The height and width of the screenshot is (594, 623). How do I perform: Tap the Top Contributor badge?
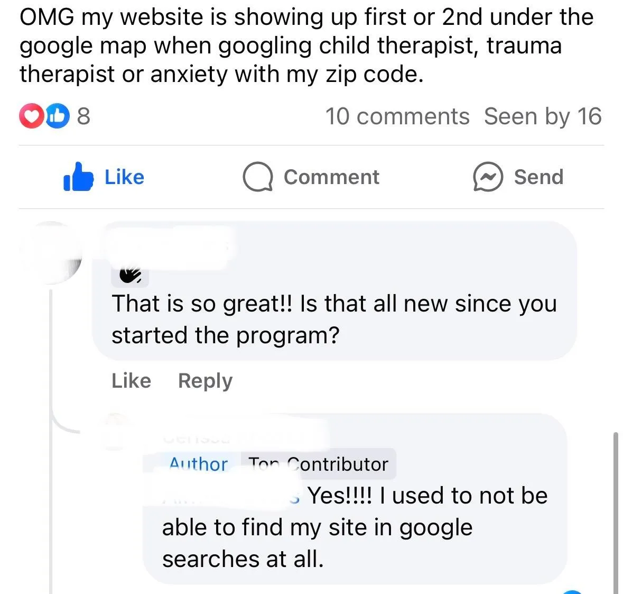tap(318, 464)
